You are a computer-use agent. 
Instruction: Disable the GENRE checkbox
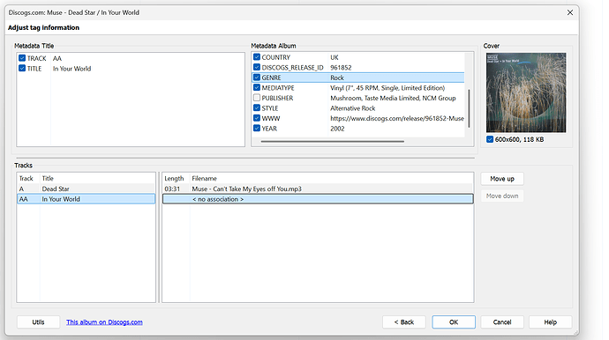click(x=257, y=78)
